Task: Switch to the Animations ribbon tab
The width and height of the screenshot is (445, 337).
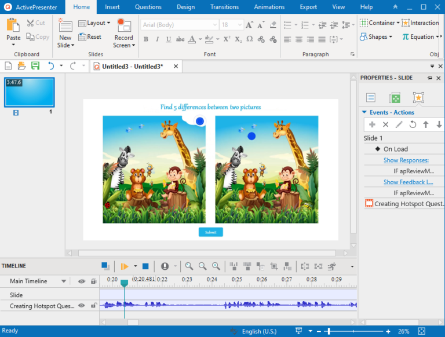Action: (269, 7)
